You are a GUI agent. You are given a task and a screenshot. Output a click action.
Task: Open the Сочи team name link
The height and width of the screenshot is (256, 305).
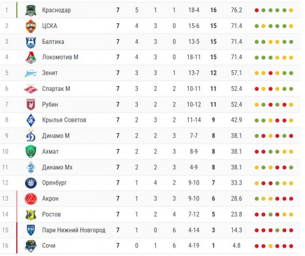(x=49, y=246)
